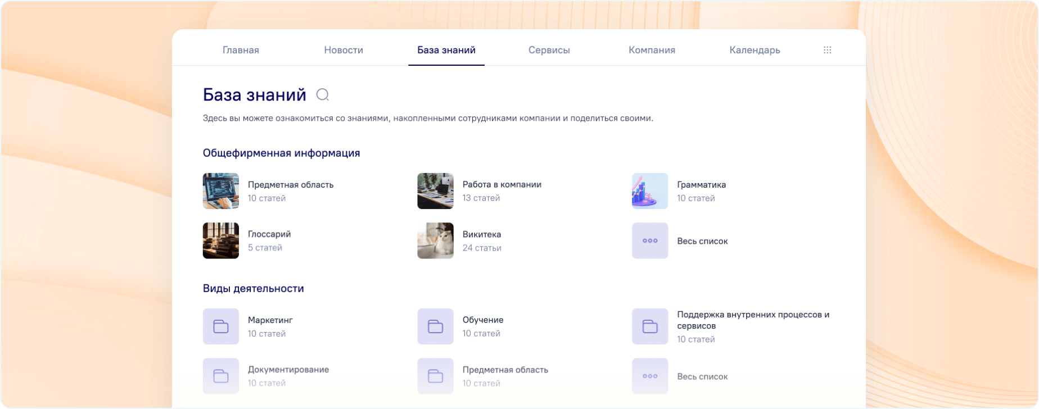Open the Работа в компании link
This screenshot has height=409, width=1039.
pos(502,184)
